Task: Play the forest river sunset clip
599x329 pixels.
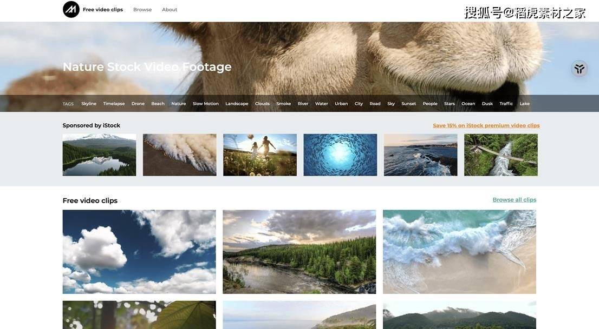Action: (299, 252)
